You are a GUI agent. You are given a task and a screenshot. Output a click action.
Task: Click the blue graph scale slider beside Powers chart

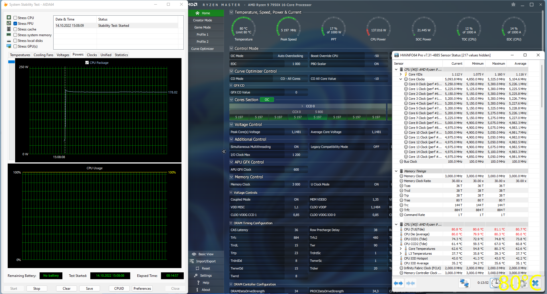coord(11,62)
